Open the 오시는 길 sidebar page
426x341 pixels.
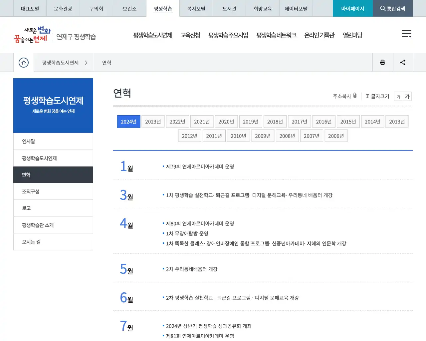coord(31,242)
